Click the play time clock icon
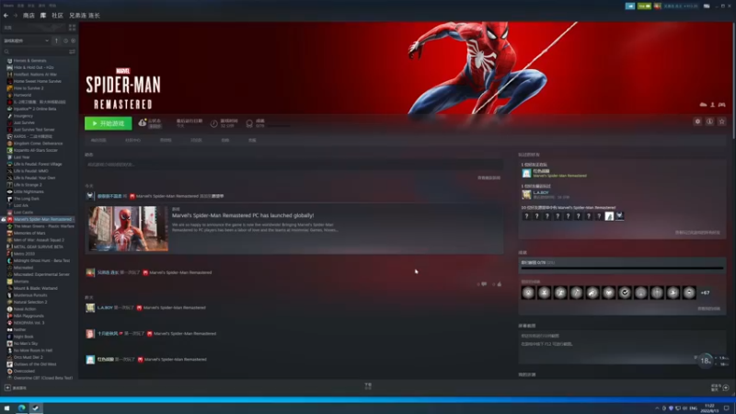 tap(213, 123)
